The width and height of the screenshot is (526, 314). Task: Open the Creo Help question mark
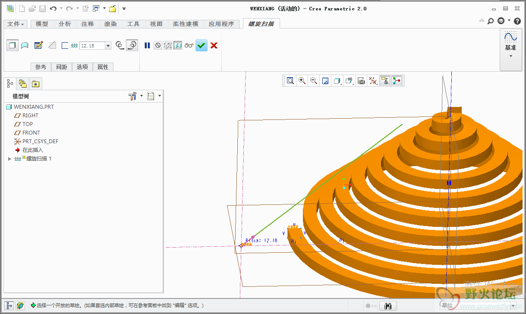[x=517, y=21]
